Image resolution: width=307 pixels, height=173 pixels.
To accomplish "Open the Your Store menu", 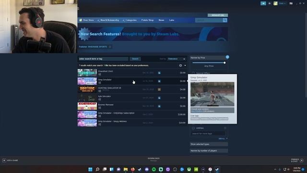I will click(88, 20).
